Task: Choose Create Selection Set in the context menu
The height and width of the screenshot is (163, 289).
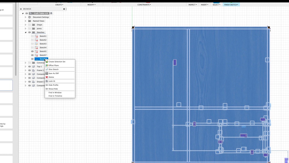Action: coord(57,62)
